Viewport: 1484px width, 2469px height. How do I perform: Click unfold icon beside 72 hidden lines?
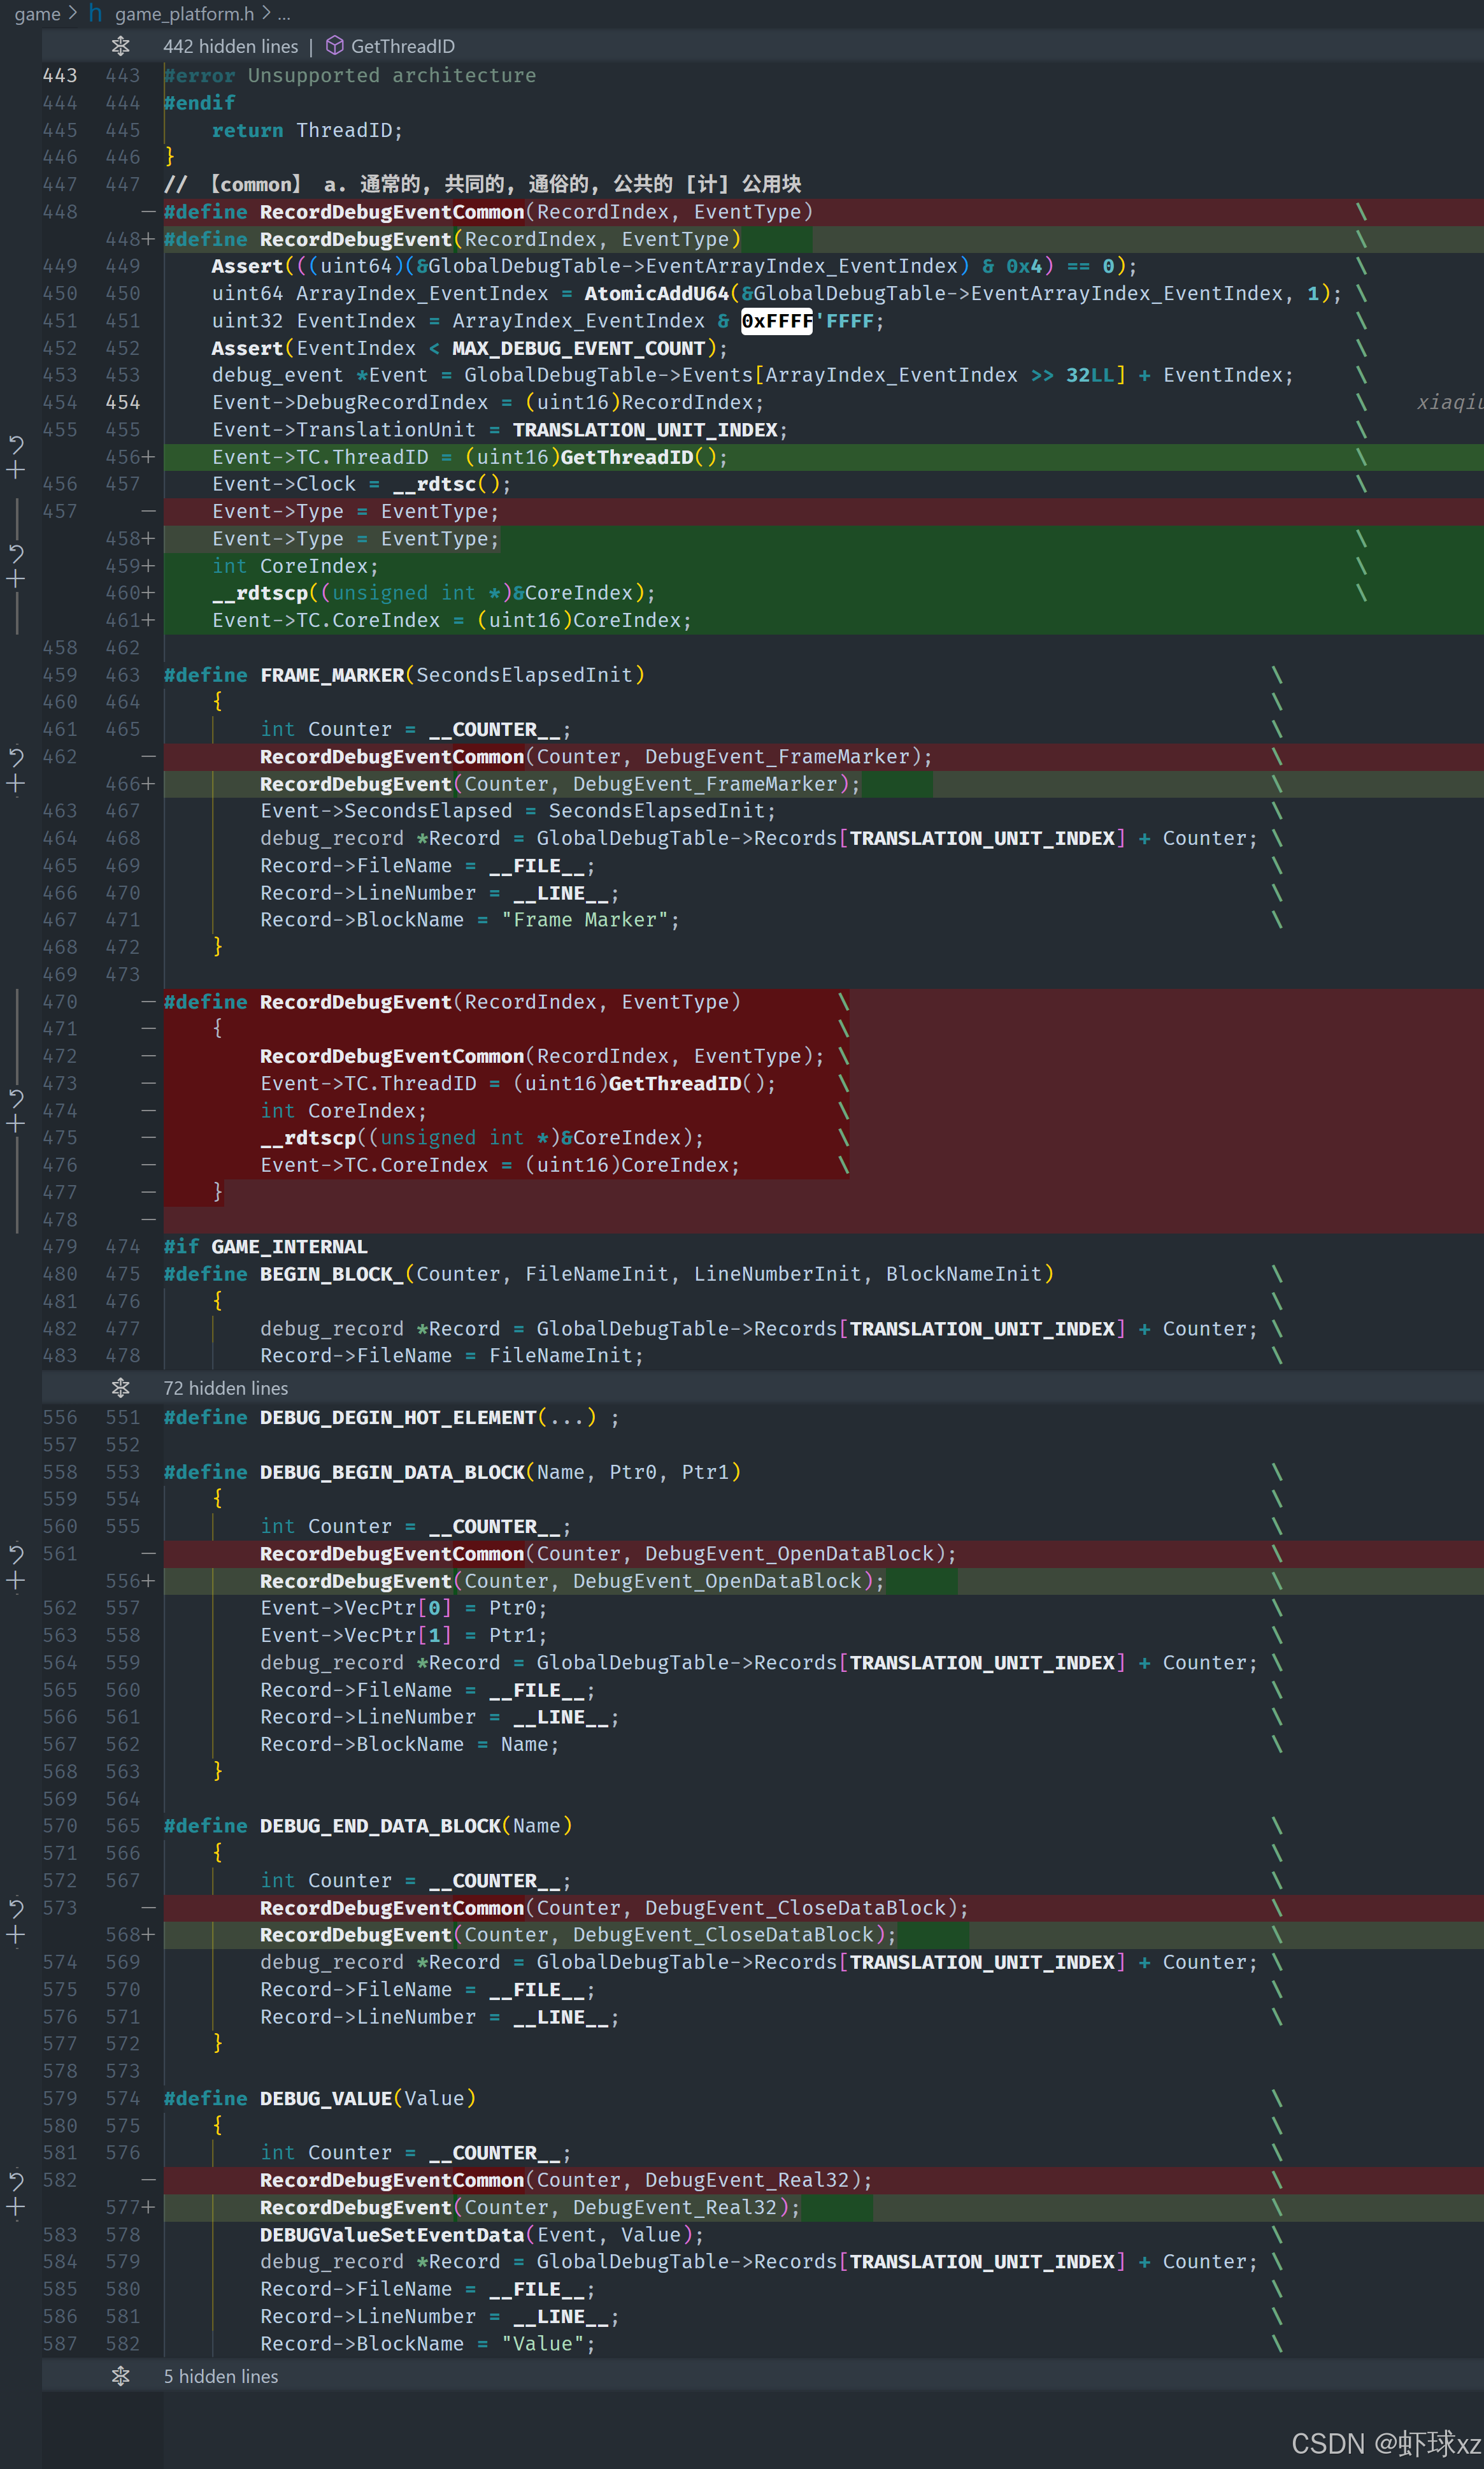click(121, 1388)
